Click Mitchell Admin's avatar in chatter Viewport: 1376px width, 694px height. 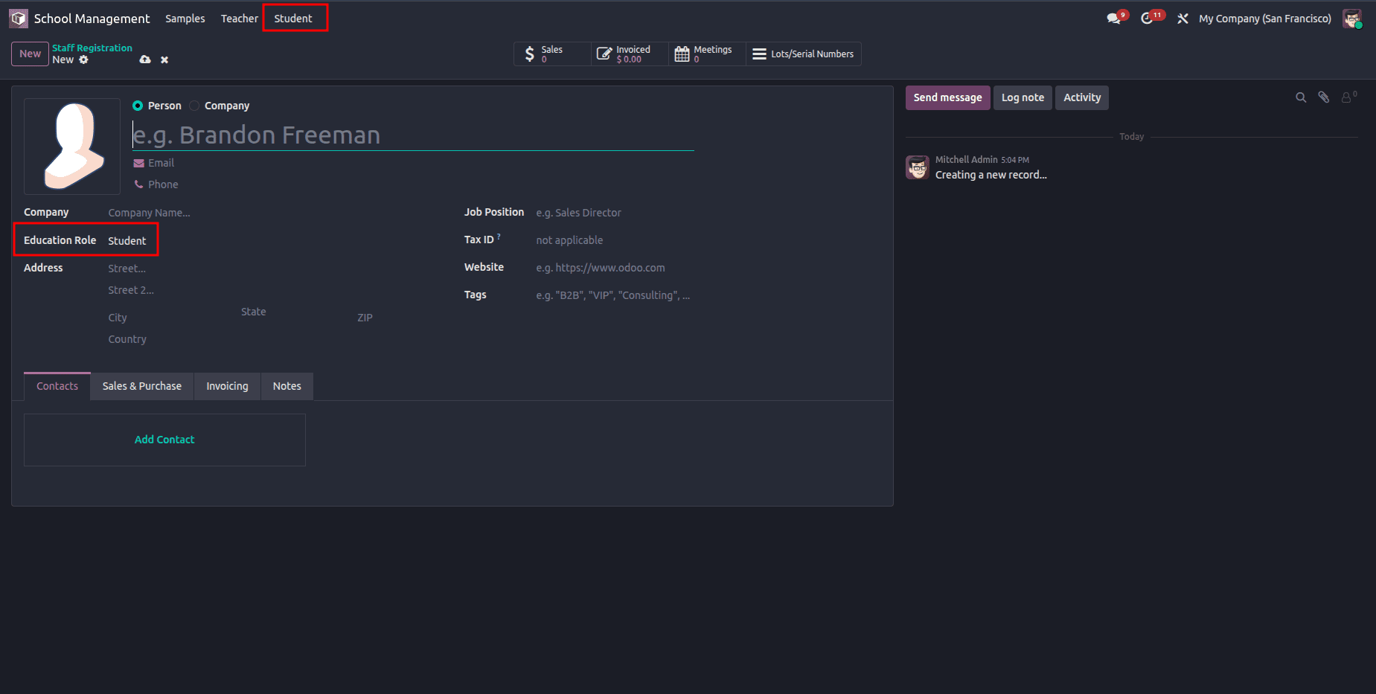click(x=918, y=167)
